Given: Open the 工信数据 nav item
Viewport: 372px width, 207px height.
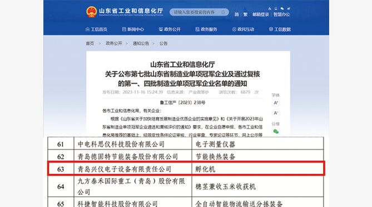Looking at the screenshot, I should click(280, 29).
